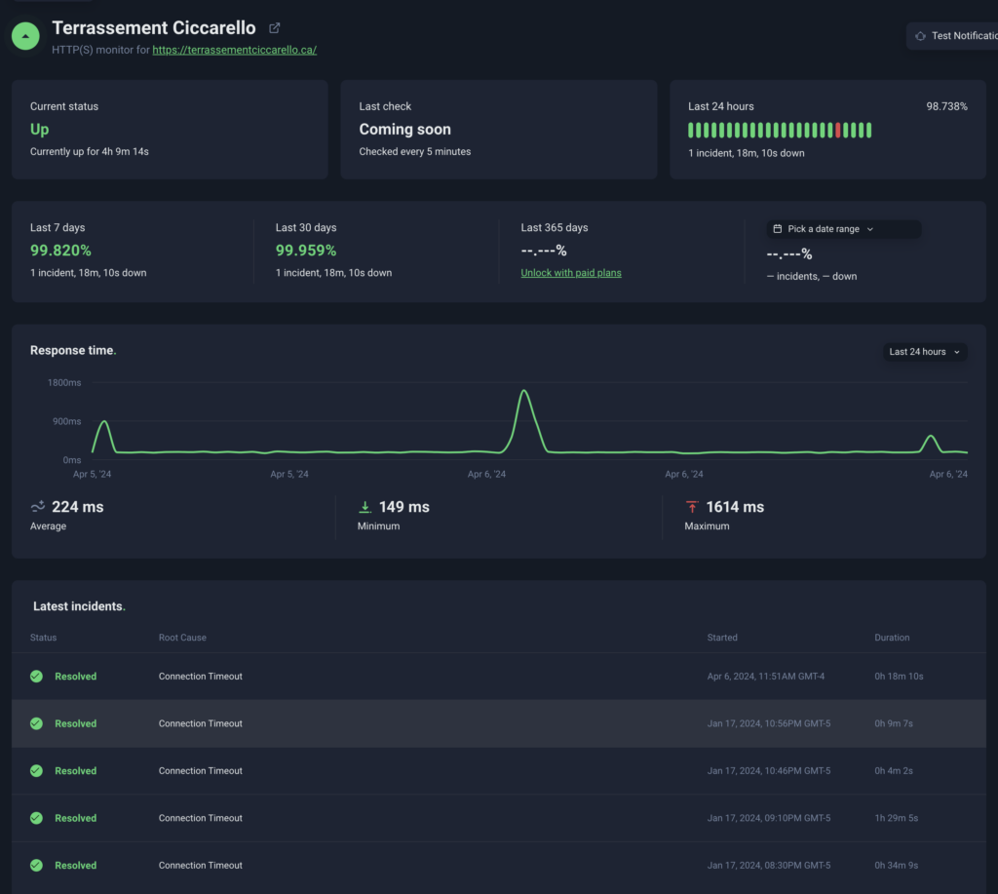Click green check icon of Apr 6 incident
998x894 pixels.
coord(36,677)
